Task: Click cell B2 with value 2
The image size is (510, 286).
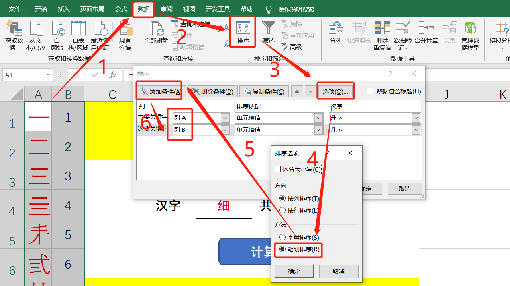Action: 68,146
